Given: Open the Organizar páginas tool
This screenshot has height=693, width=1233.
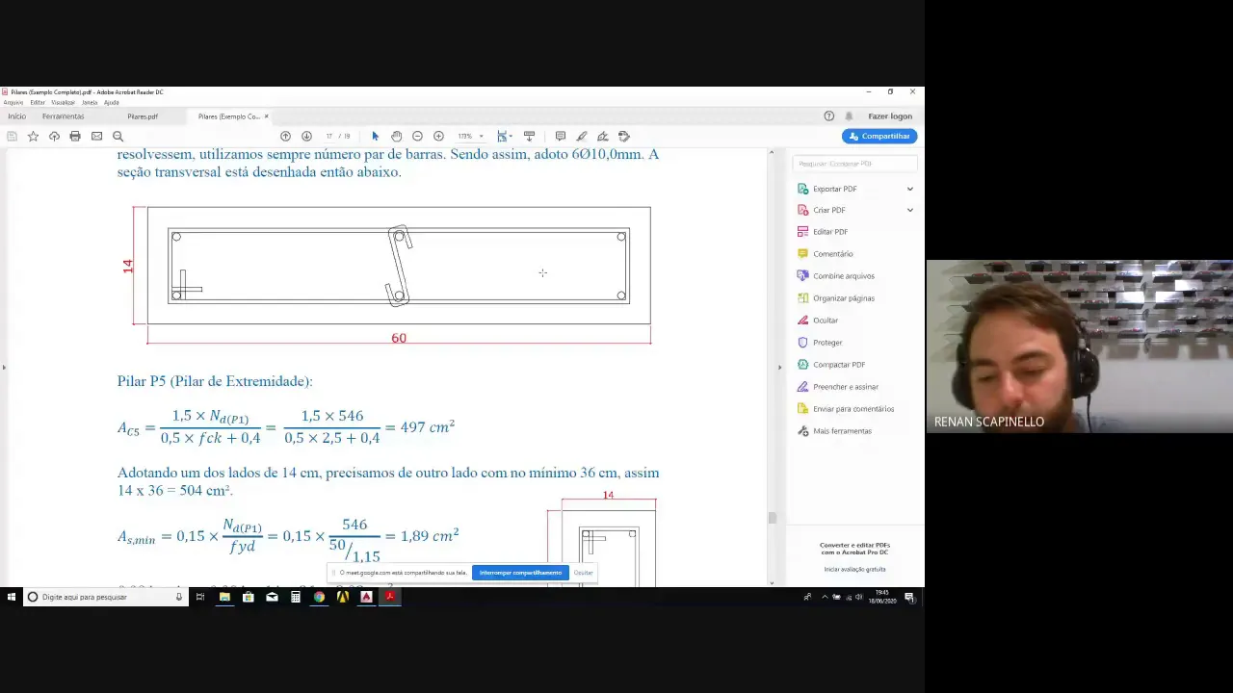Looking at the screenshot, I should (x=843, y=298).
